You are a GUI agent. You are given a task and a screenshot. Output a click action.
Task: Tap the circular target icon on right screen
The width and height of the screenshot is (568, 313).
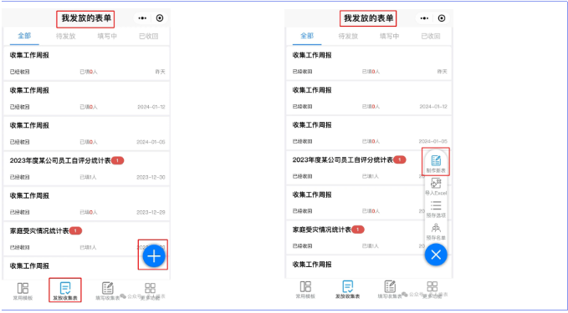coord(442,18)
